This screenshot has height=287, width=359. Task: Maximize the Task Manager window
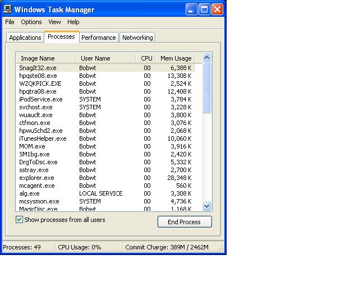[x=204, y=10]
